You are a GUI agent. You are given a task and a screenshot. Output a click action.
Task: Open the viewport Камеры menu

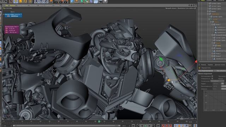point(13,5)
